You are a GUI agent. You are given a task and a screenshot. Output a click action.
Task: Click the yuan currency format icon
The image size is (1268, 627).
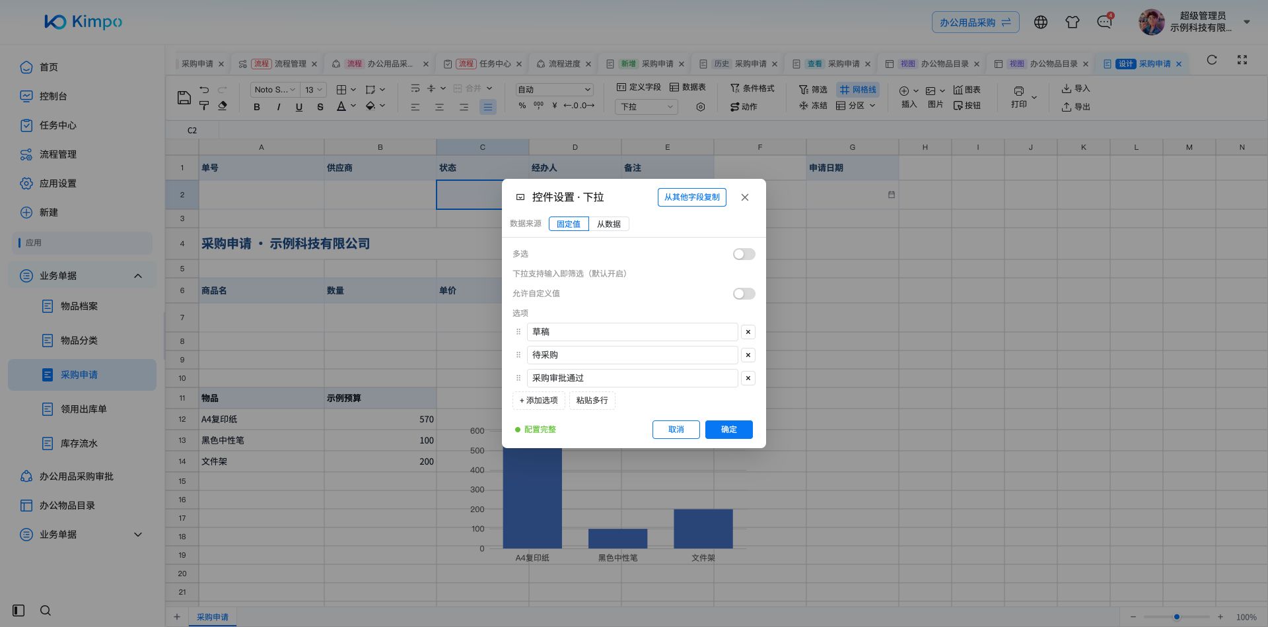(x=554, y=106)
